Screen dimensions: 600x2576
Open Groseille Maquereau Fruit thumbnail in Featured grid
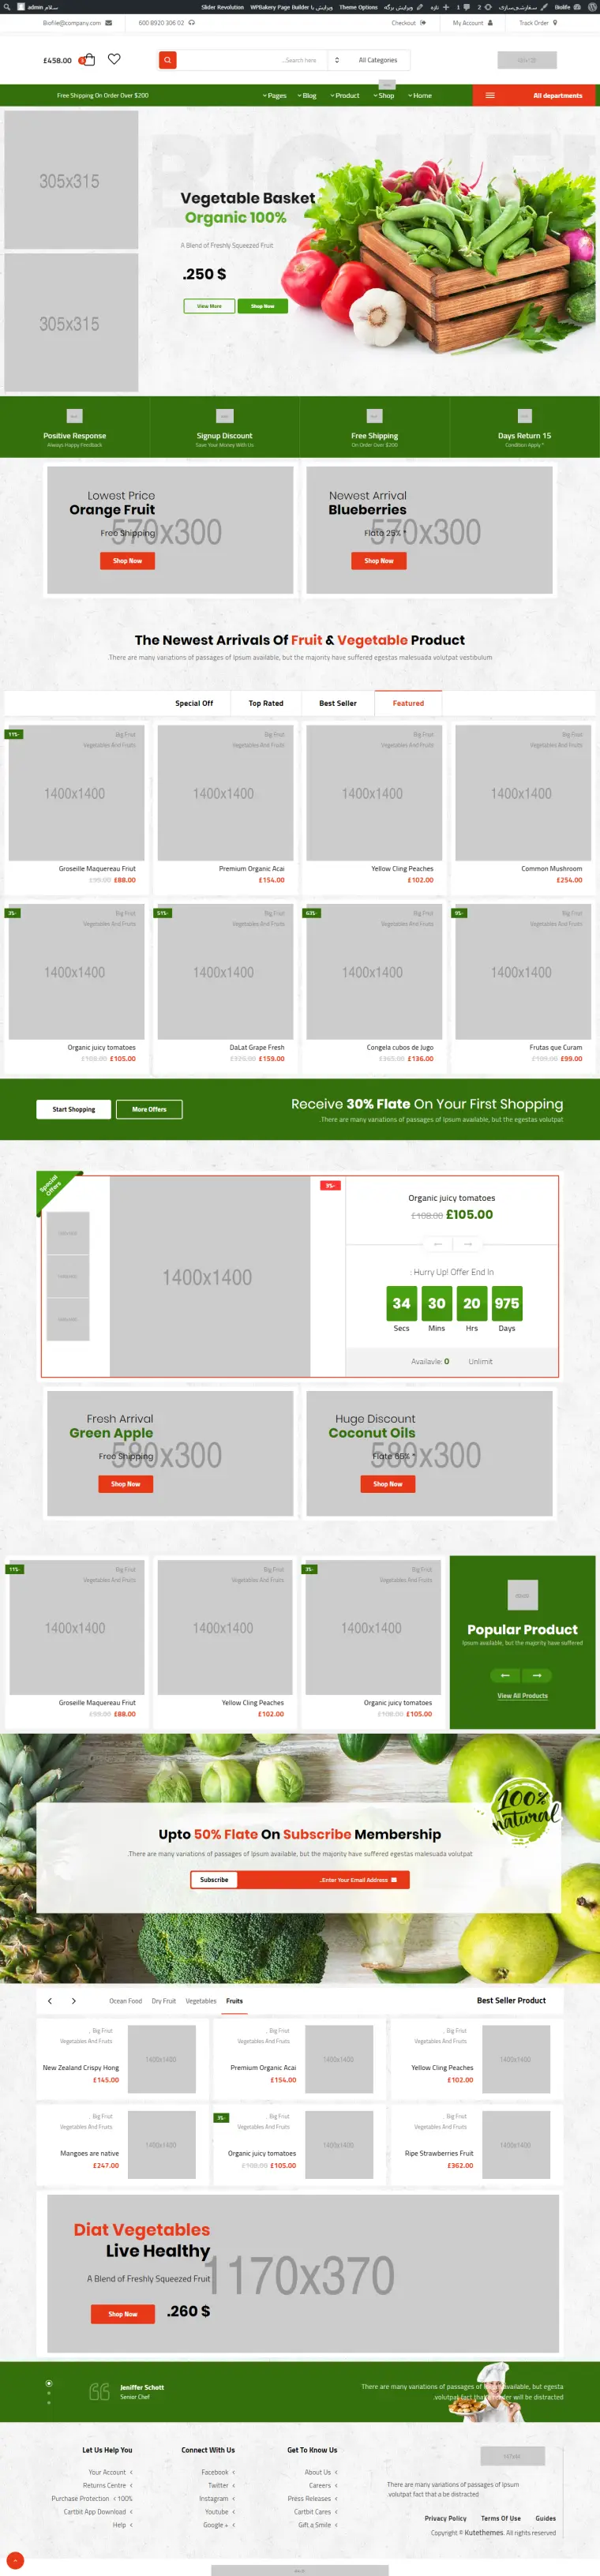point(76,793)
